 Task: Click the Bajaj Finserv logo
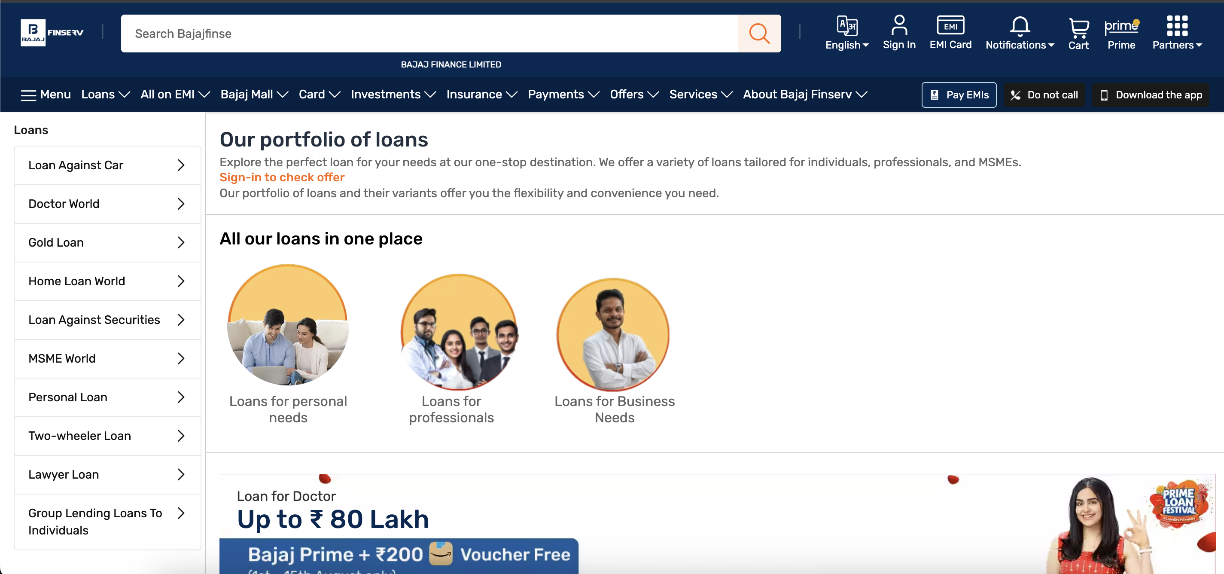tap(52, 32)
